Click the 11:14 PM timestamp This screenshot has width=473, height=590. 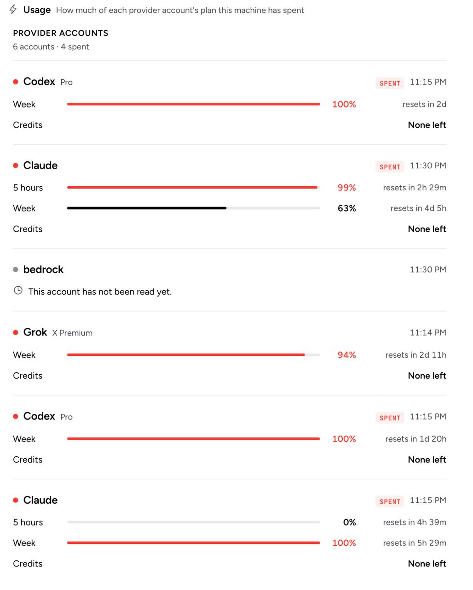(x=428, y=332)
